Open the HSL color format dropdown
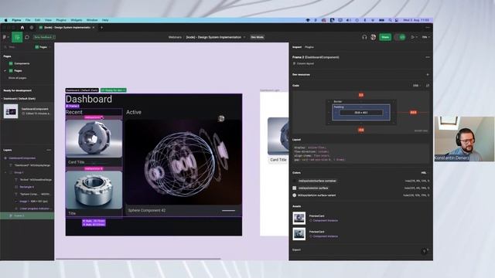Viewport: 495px width, 278px height. [x=425, y=173]
